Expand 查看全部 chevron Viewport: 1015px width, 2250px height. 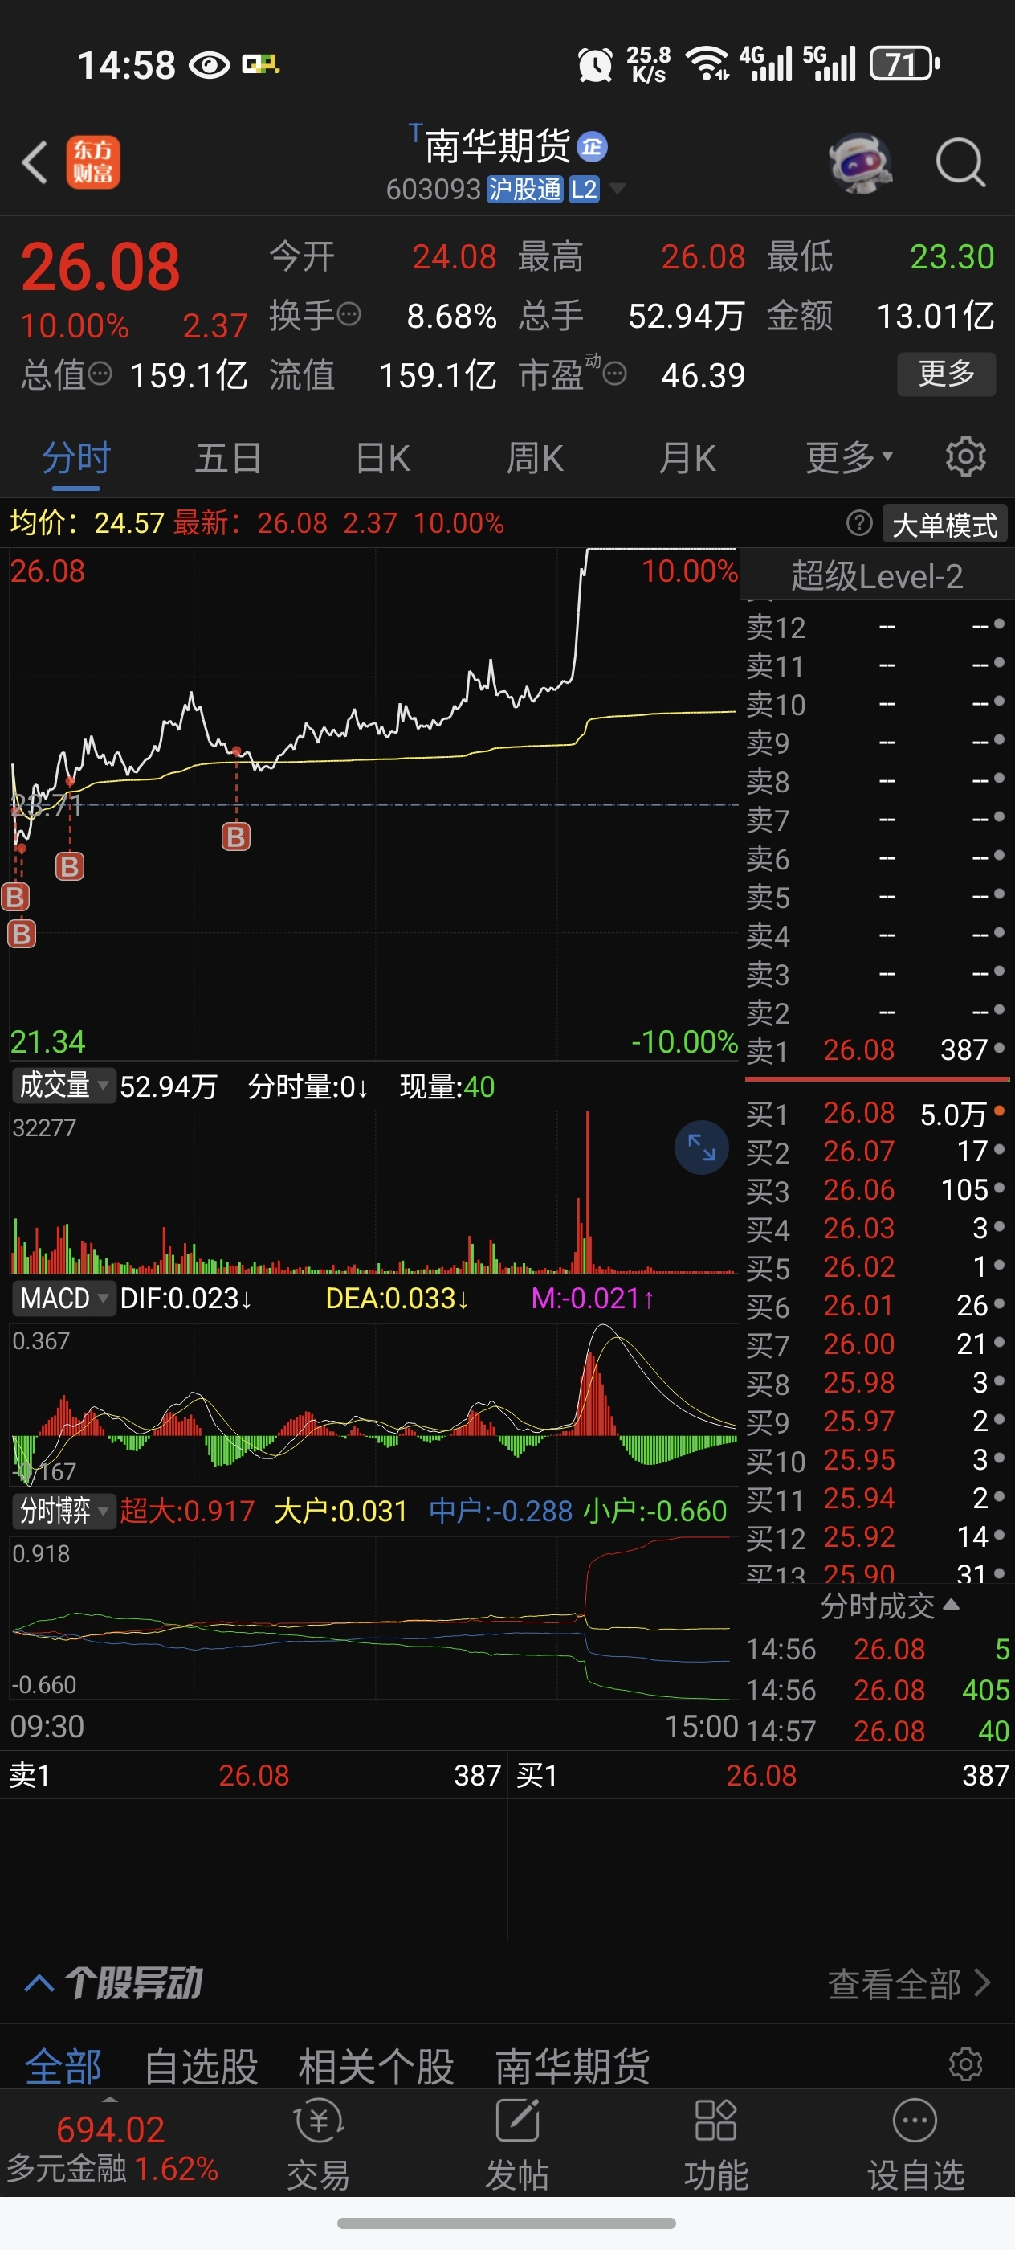(983, 1982)
